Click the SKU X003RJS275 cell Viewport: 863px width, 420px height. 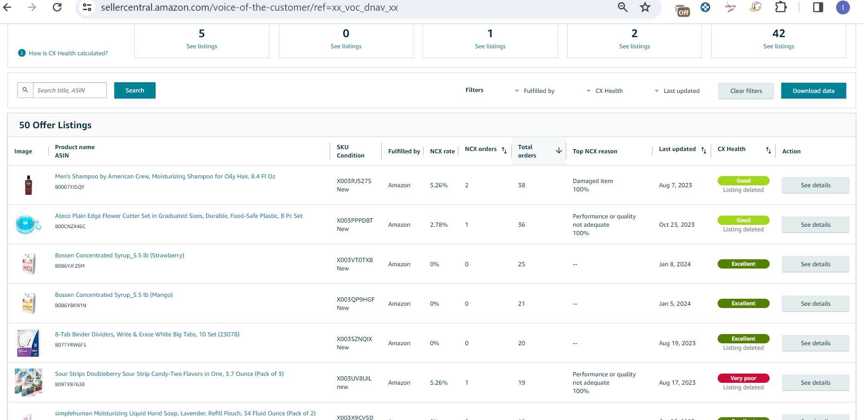tap(354, 181)
